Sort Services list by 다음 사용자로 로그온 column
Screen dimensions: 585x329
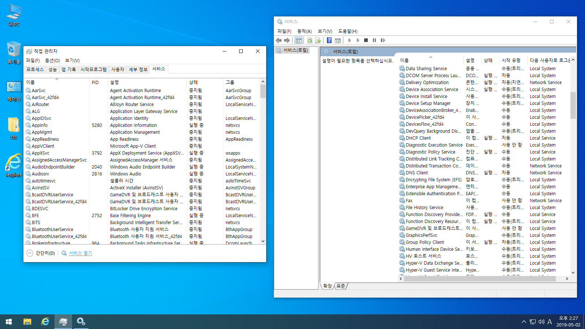click(x=549, y=60)
